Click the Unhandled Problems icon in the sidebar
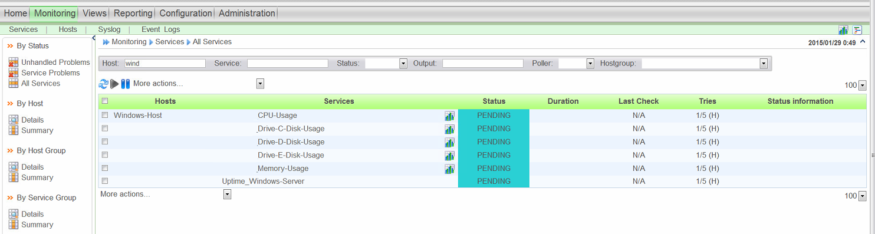 [x=14, y=62]
